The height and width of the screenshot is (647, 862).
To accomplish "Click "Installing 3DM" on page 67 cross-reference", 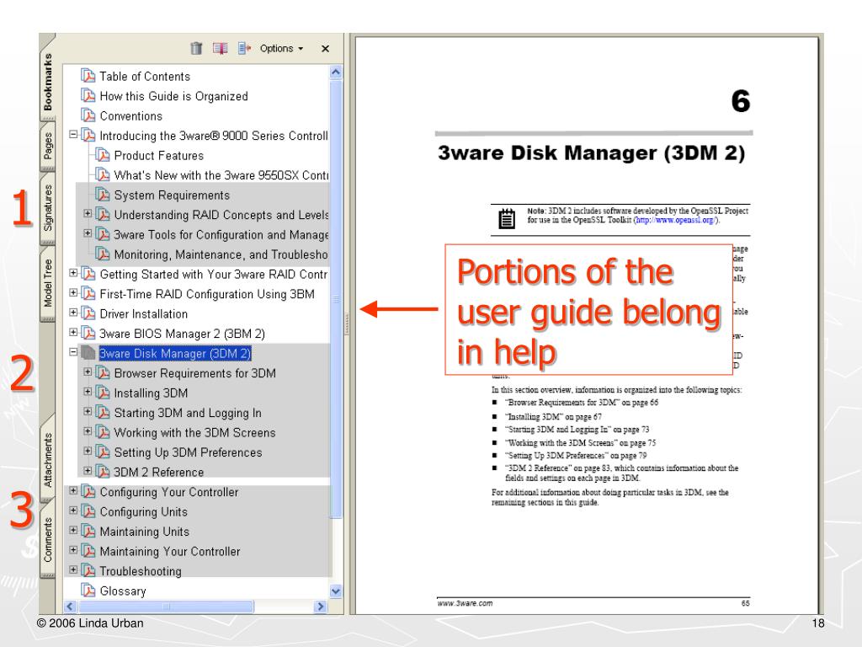I will (x=554, y=416).
